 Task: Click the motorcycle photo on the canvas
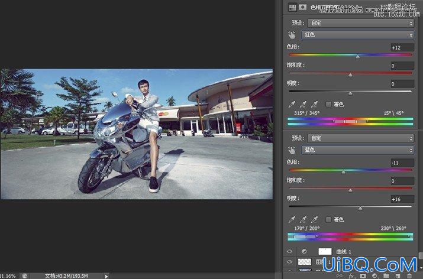(137, 134)
